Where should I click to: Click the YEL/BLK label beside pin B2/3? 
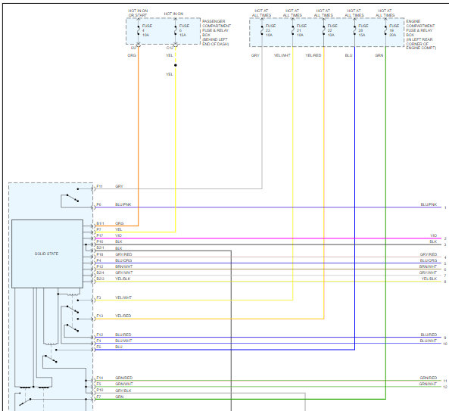coord(123,279)
